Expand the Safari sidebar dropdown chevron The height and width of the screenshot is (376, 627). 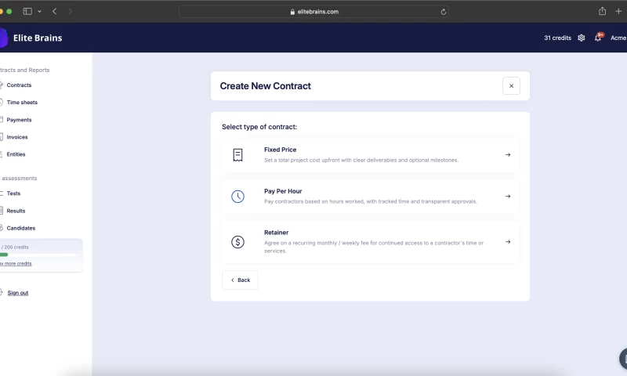[40, 12]
